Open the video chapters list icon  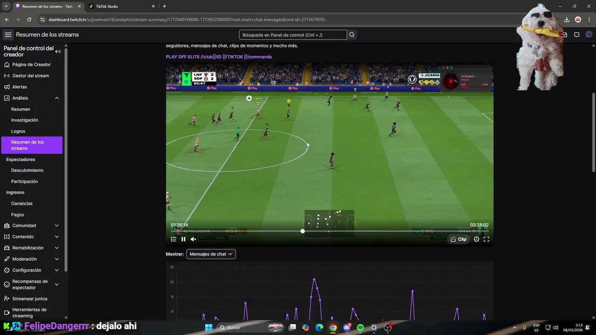coord(173,239)
